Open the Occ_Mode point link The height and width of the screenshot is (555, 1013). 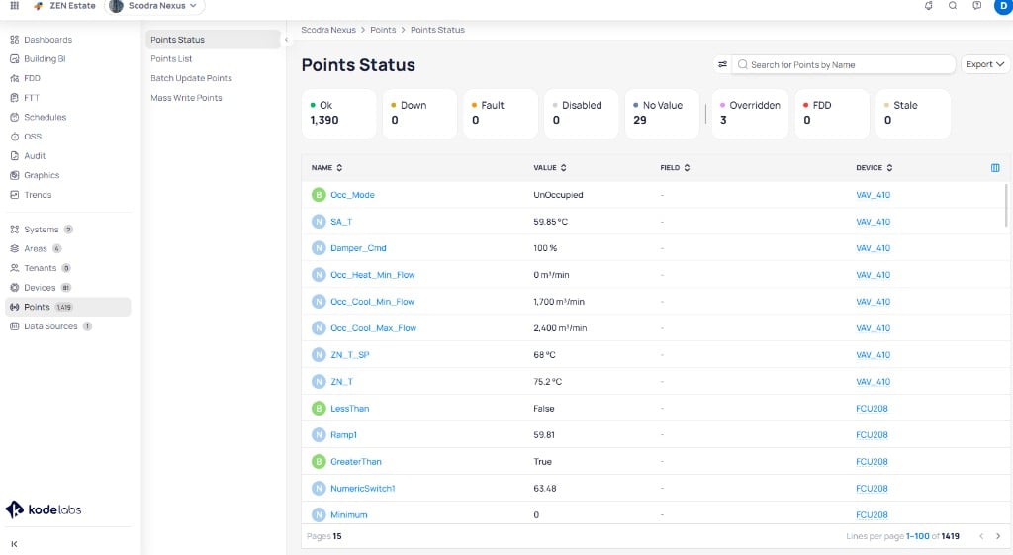tap(352, 195)
